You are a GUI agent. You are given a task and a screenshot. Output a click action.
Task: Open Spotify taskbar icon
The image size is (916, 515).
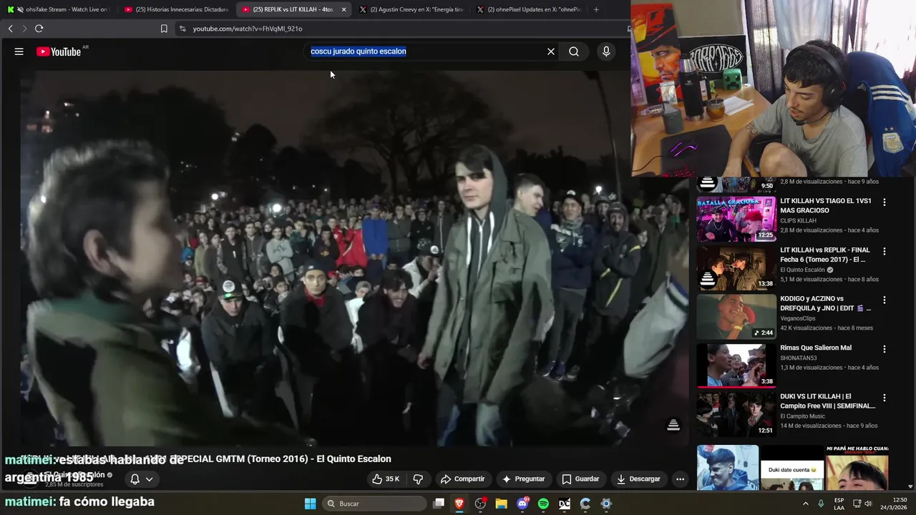(x=543, y=504)
